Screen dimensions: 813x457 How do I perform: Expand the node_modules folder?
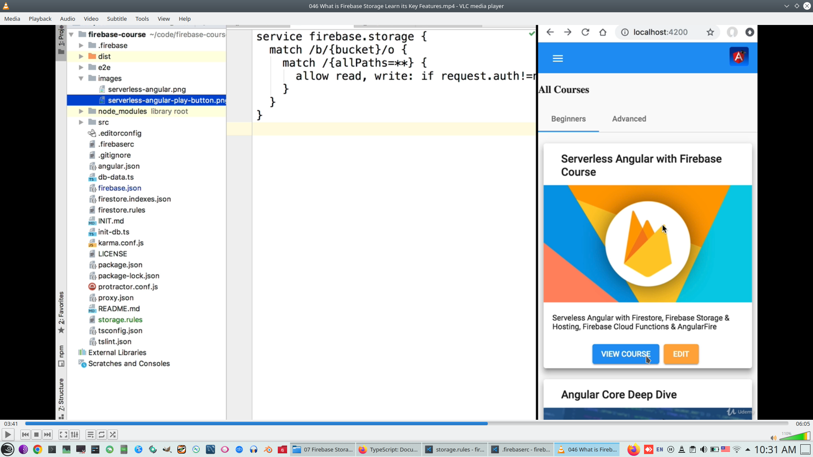(81, 111)
